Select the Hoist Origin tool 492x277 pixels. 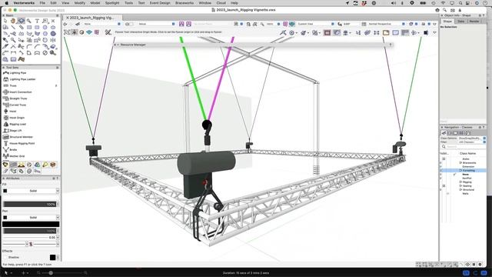(x=17, y=118)
